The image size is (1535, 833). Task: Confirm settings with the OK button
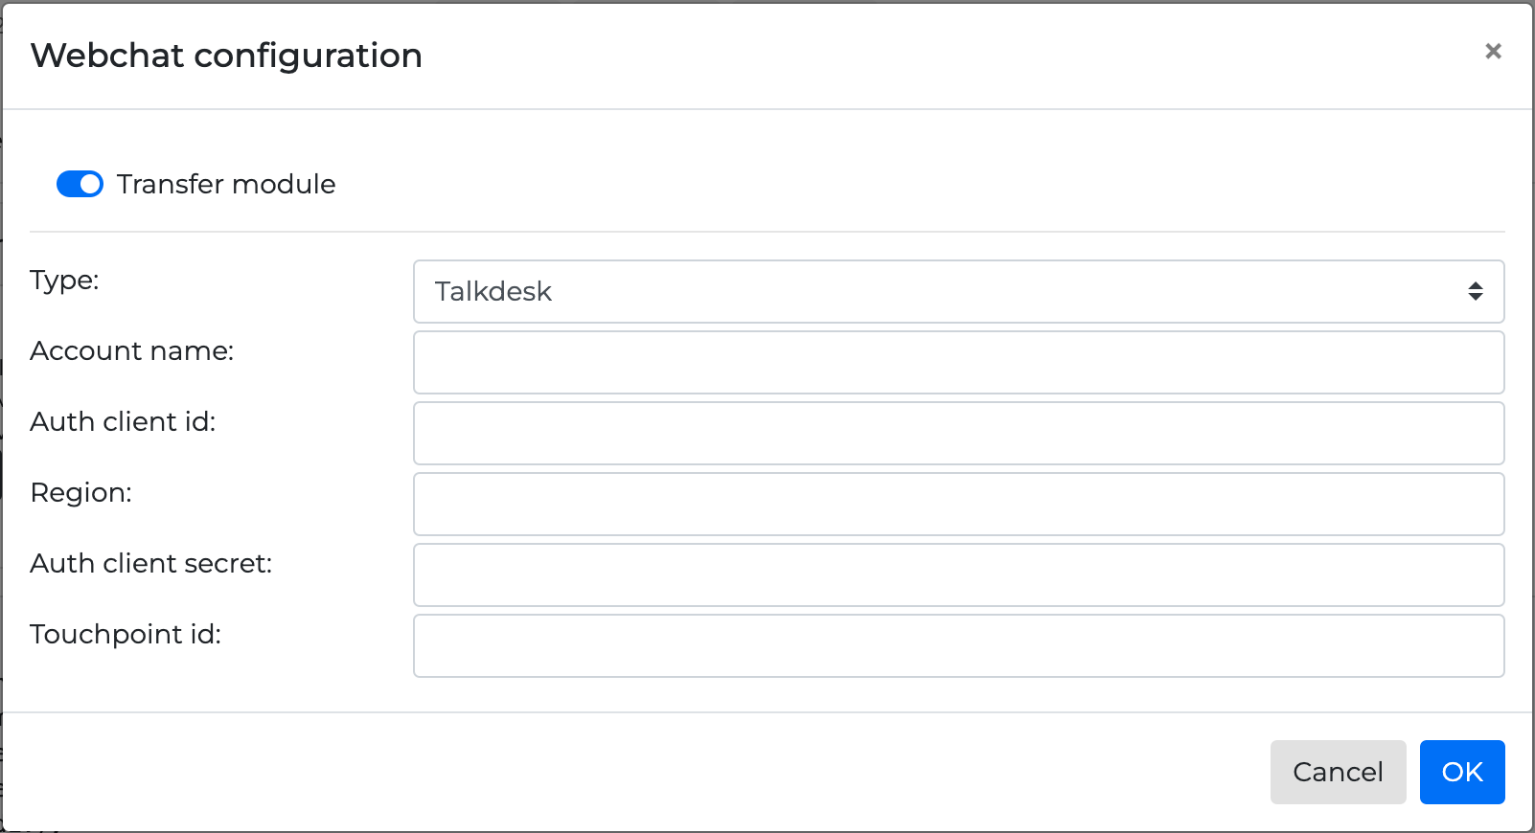[1461, 772]
